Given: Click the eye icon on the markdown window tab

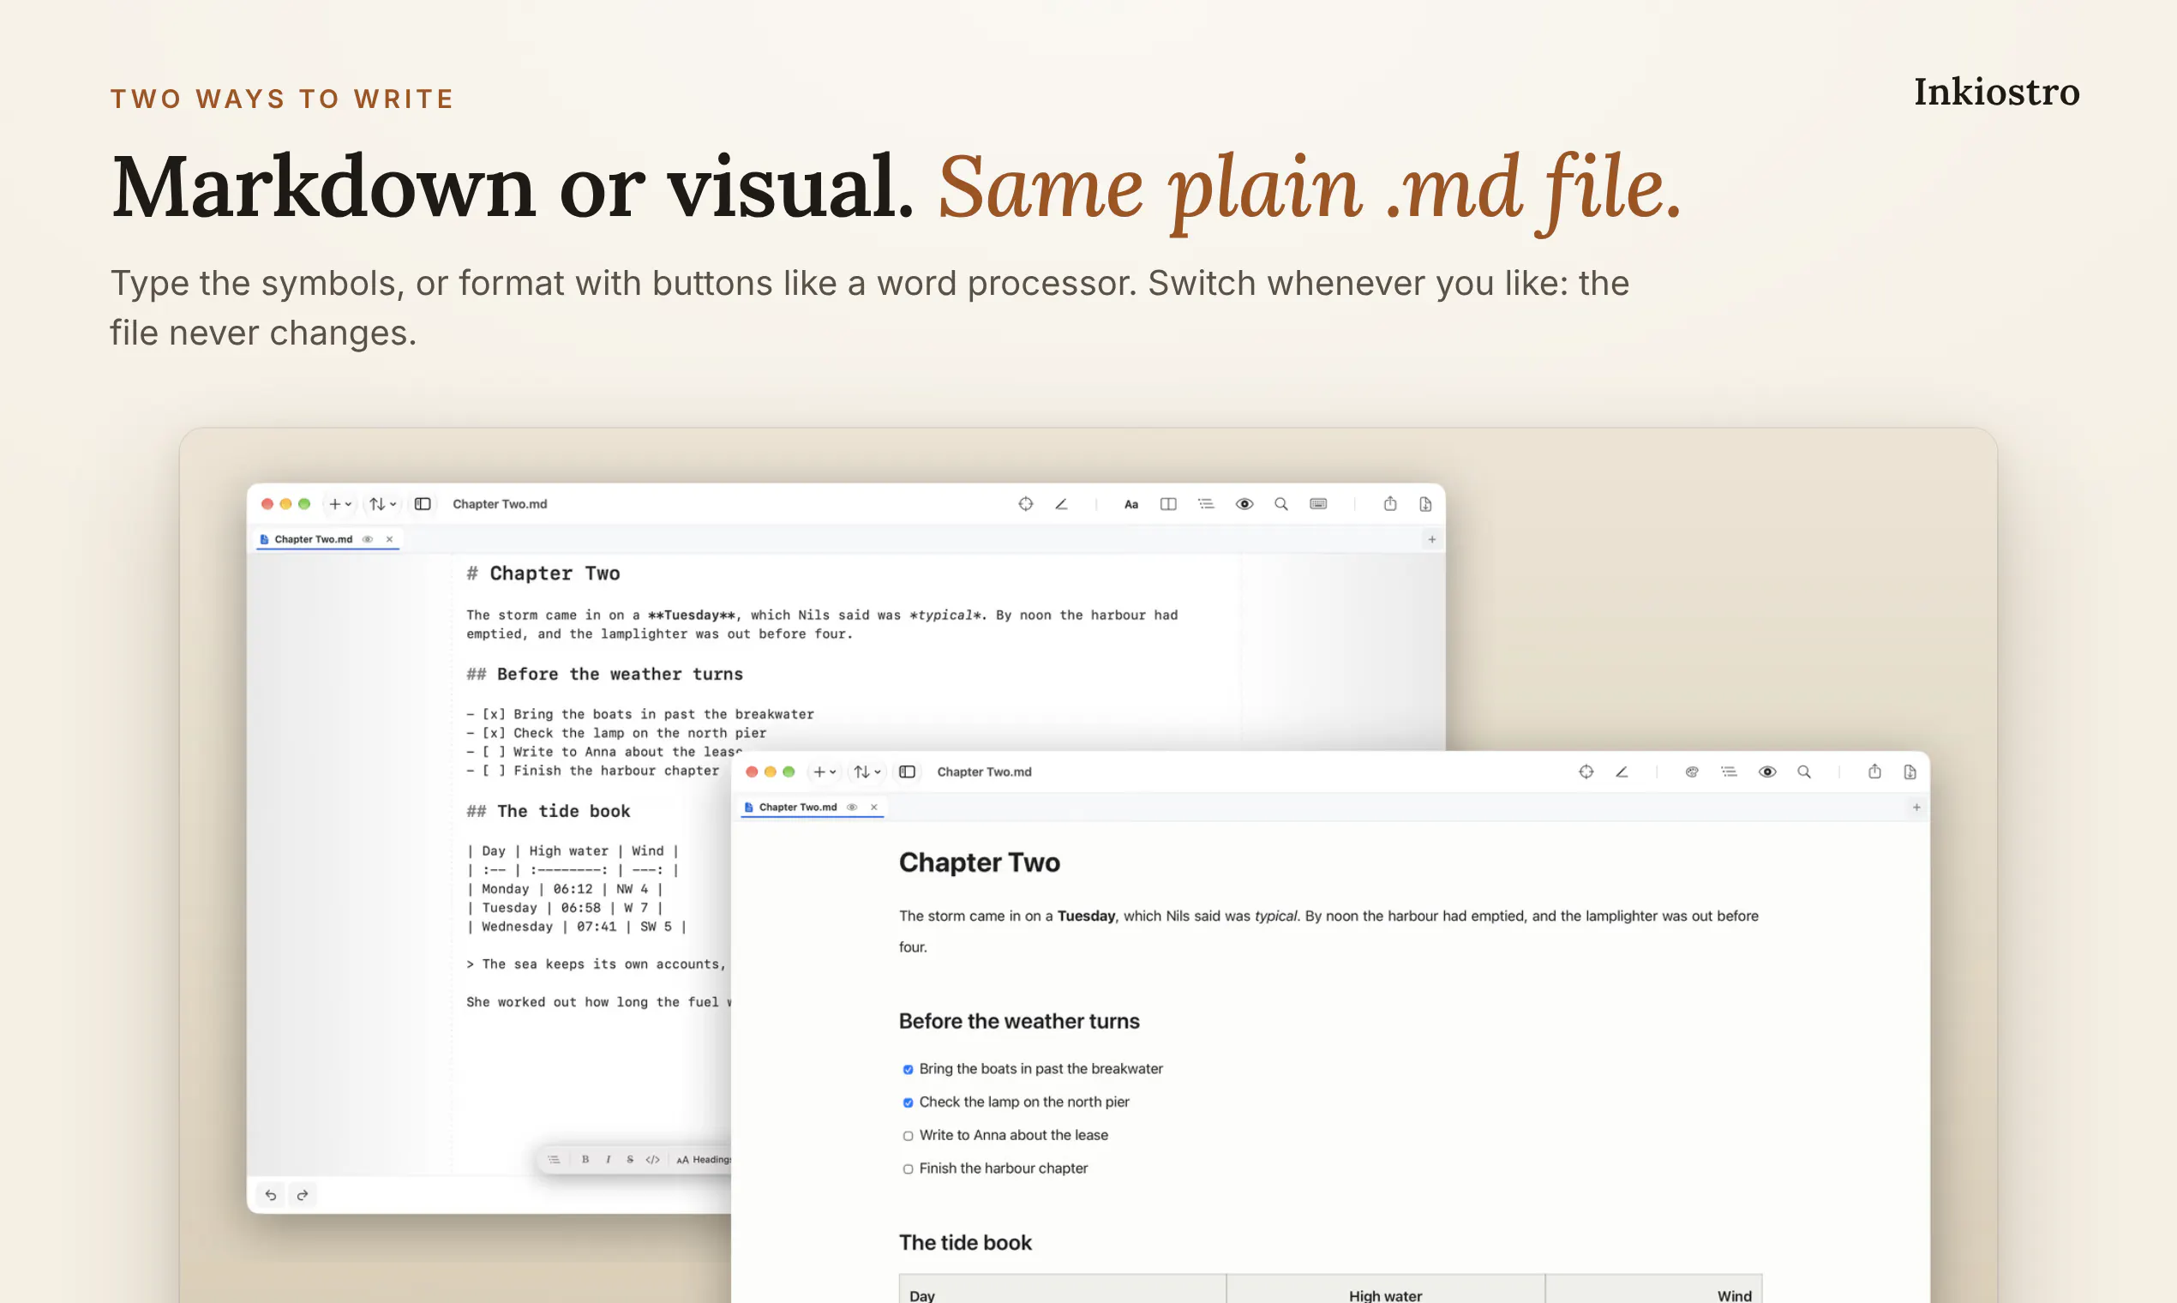Looking at the screenshot, I should [x=368, y=539].
